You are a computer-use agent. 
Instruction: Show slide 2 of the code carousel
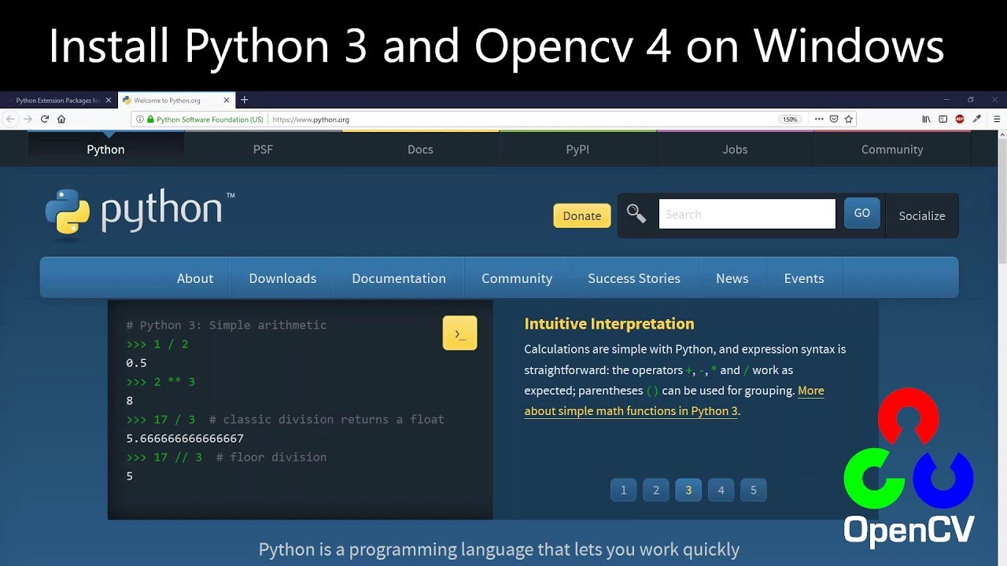click(x=655, y=490)
